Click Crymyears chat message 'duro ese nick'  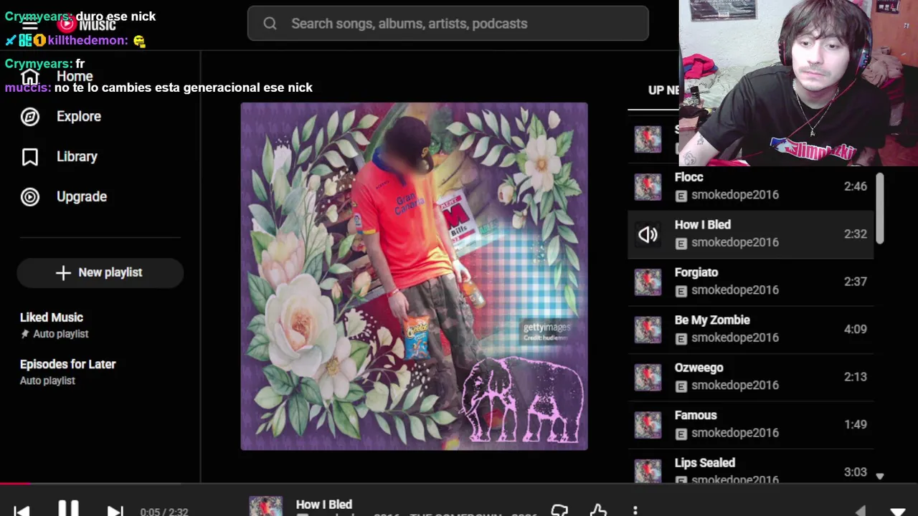click(115, 16)
